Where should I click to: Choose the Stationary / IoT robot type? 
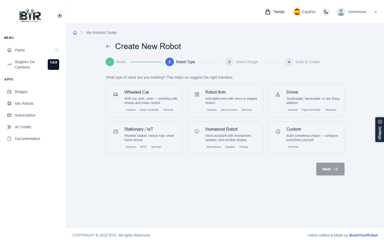(144, 138)
